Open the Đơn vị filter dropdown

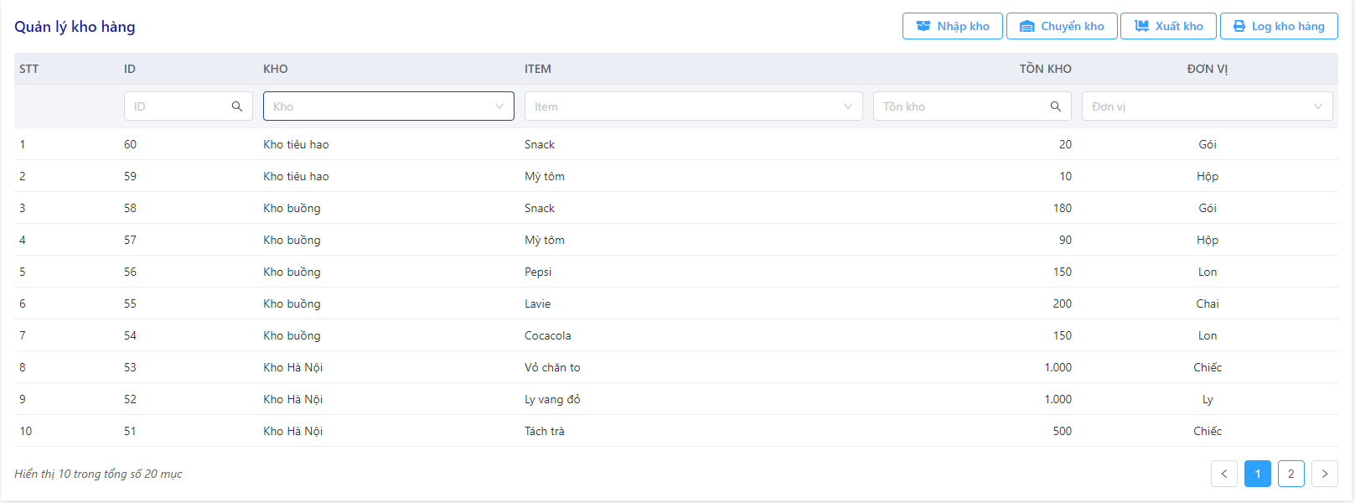click(1208, 106)
